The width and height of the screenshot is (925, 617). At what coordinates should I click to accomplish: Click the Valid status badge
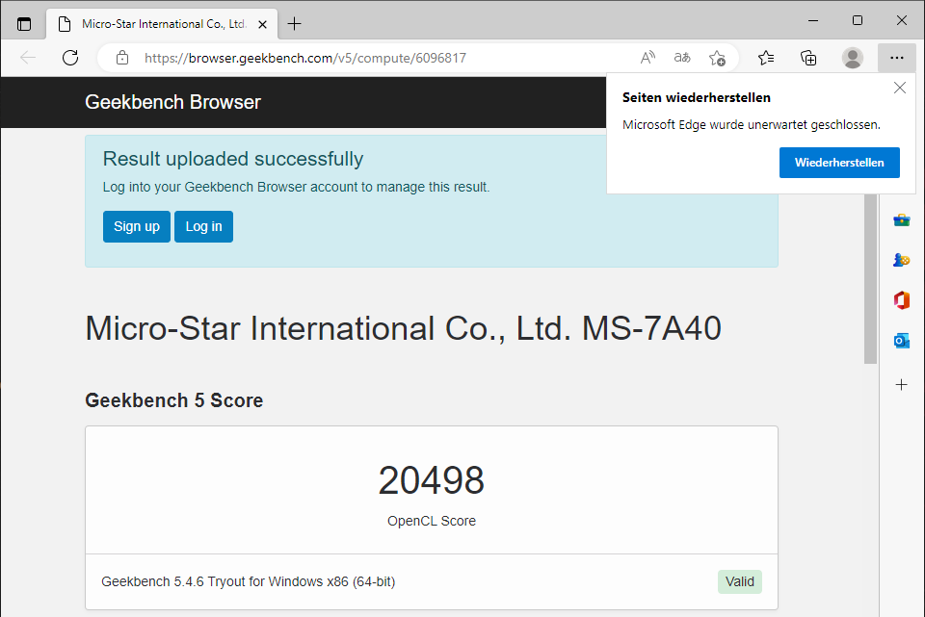click(740, 581)
